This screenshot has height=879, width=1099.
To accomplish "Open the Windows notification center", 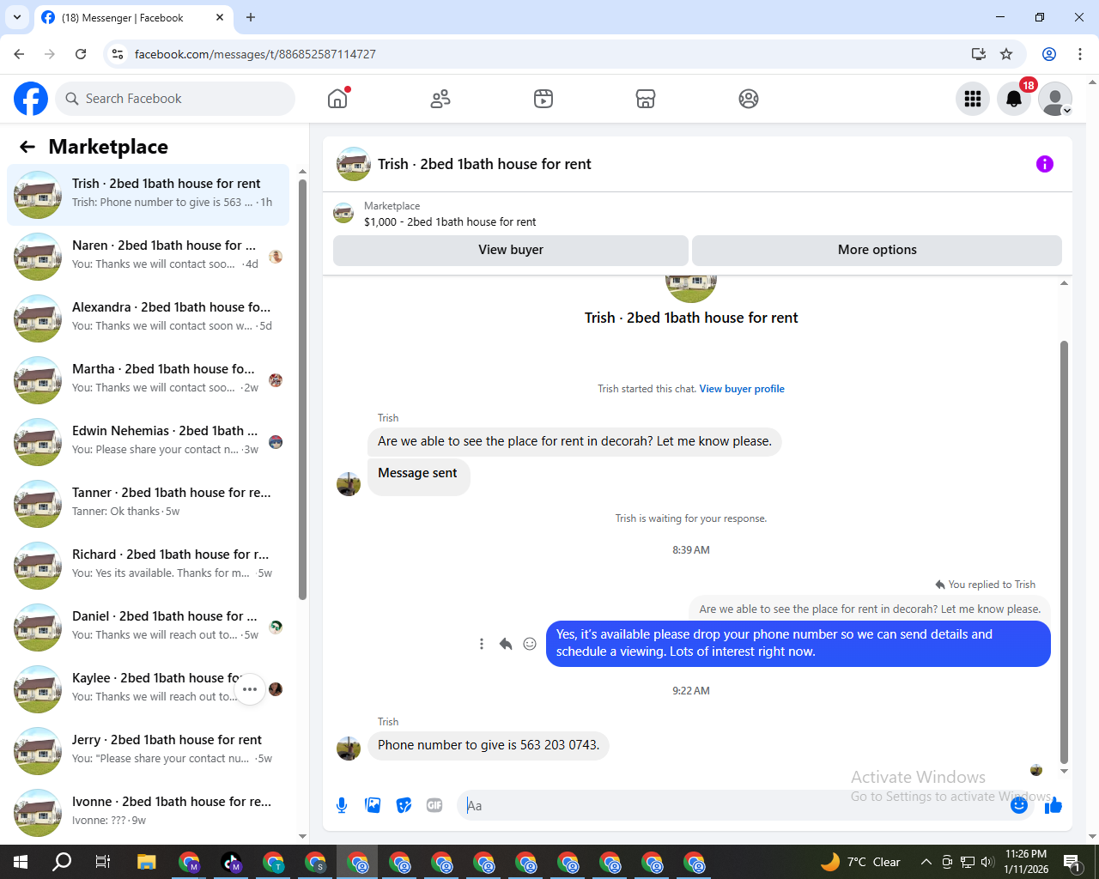I will 1072,862.
